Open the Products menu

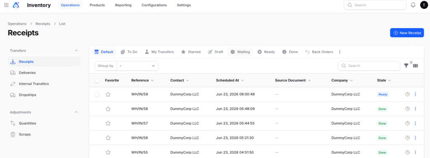[x=97, y=5]
